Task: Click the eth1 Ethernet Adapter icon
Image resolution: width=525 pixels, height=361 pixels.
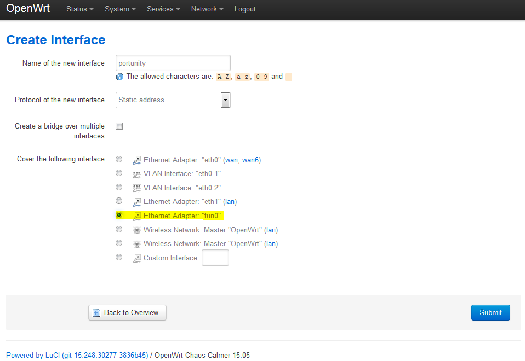Action: 137,202
